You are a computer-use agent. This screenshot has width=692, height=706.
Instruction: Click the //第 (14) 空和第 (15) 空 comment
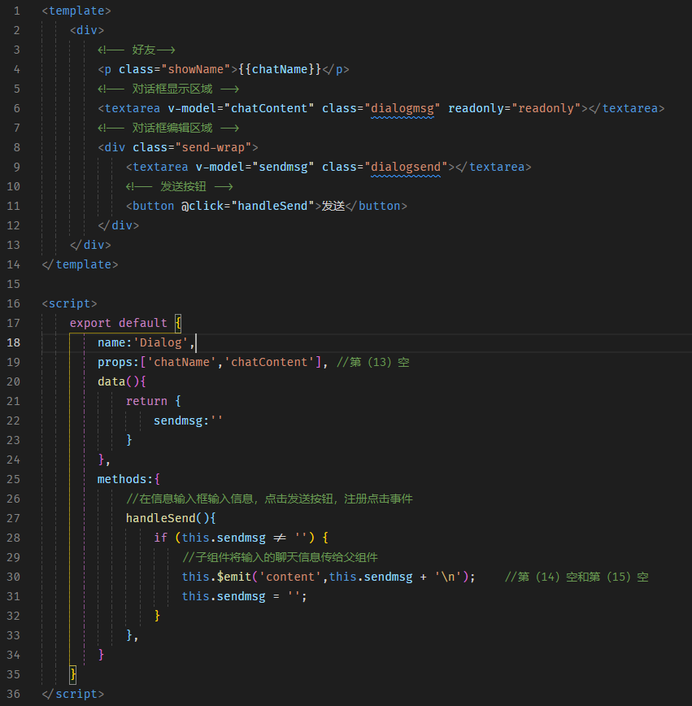577,577
